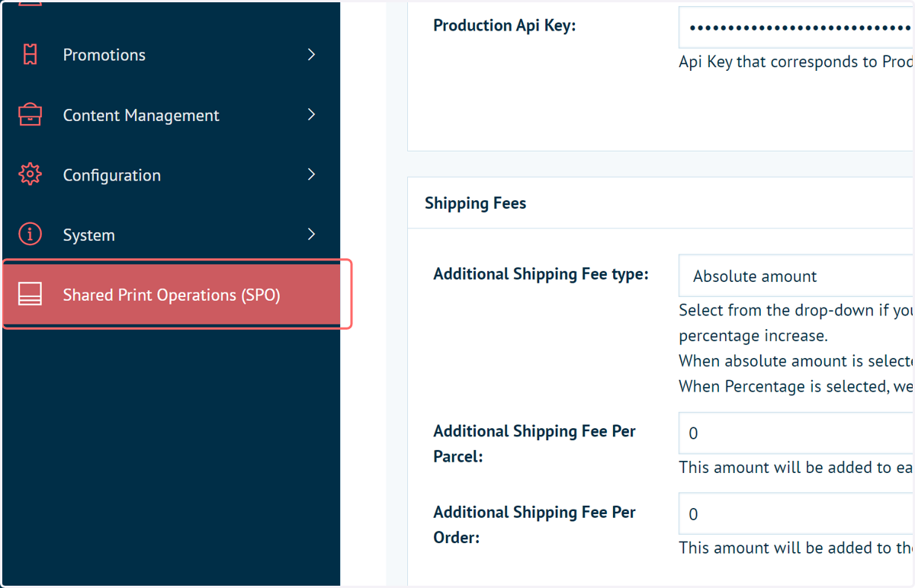Expand the System menu chevron

pos(311,235)
